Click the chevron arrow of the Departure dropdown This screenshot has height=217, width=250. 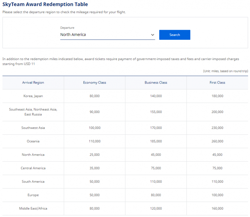click(x=153, y=35)
